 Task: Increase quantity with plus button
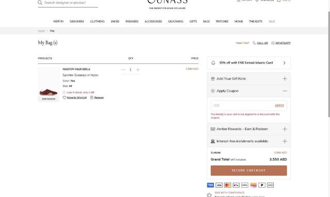coord(138,70)
